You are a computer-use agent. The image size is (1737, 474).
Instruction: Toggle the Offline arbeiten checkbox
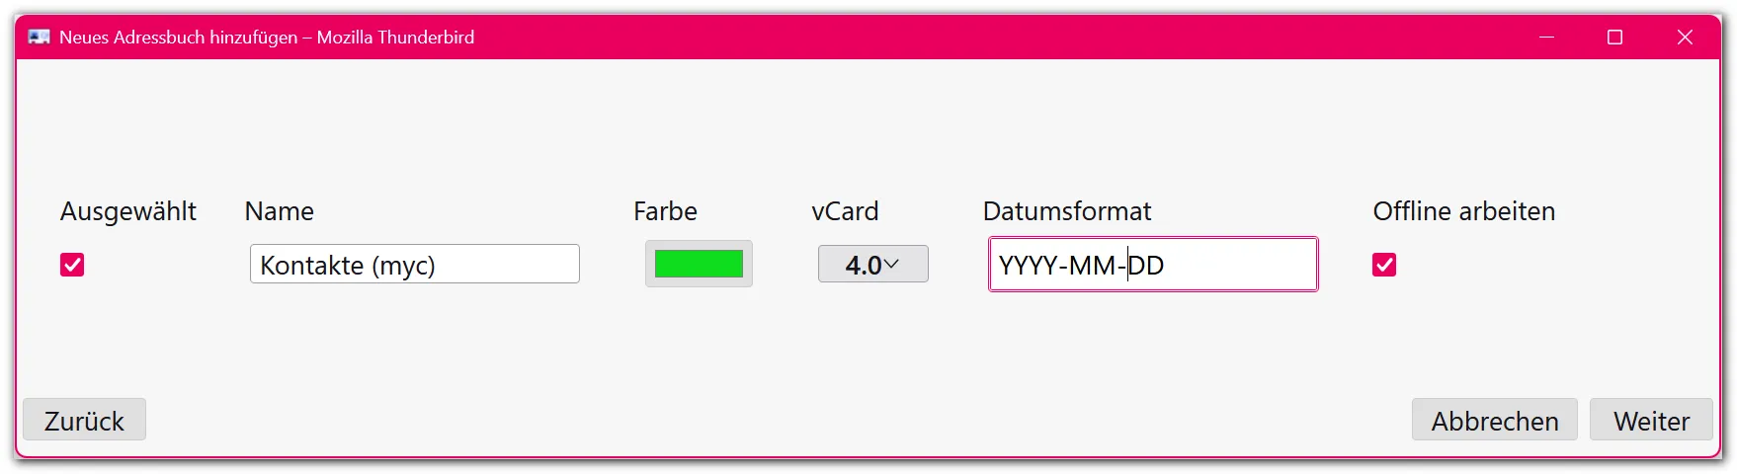tap(1384, 265)
